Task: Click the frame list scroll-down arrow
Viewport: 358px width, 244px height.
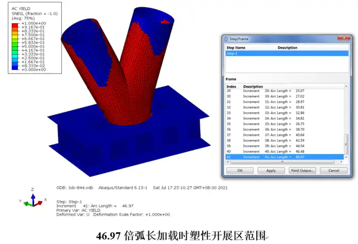Action: click(x=346, y=157)
